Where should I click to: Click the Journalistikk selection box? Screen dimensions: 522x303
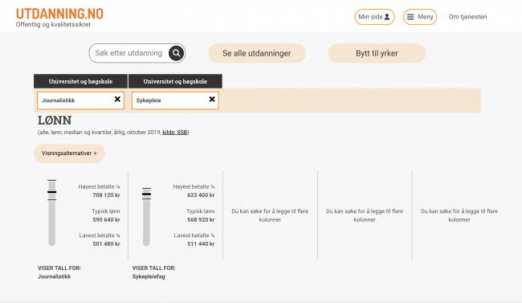click(x=80, y=100)
